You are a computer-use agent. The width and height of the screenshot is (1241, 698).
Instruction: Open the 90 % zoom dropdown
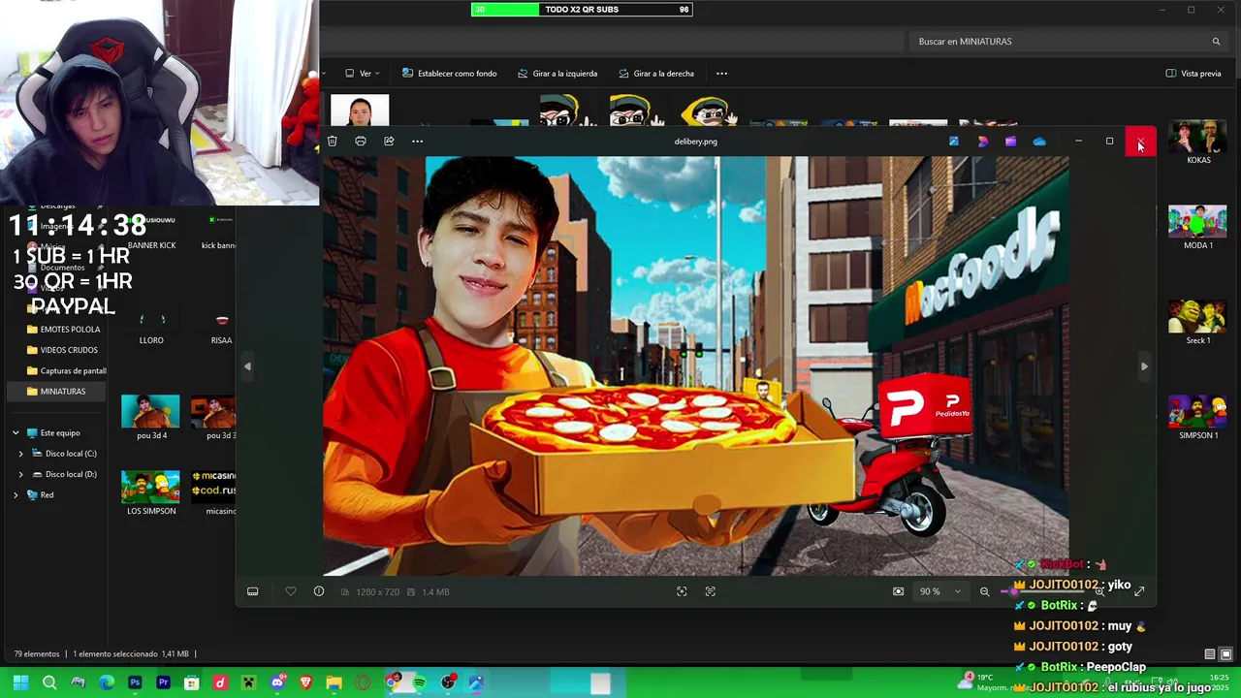(940, 591)
